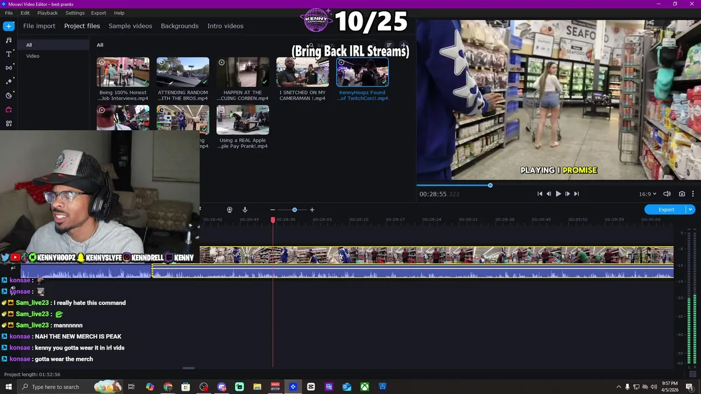Select ATTENDING RANDOM WITH THE BROS.mp4 thumbnail
Image resolution: width=701 pixels, height=394 pixels.
(183, 72)
